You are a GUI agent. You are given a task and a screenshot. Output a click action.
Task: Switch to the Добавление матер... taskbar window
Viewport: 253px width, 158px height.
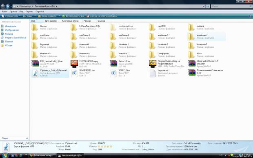point(42,156)
